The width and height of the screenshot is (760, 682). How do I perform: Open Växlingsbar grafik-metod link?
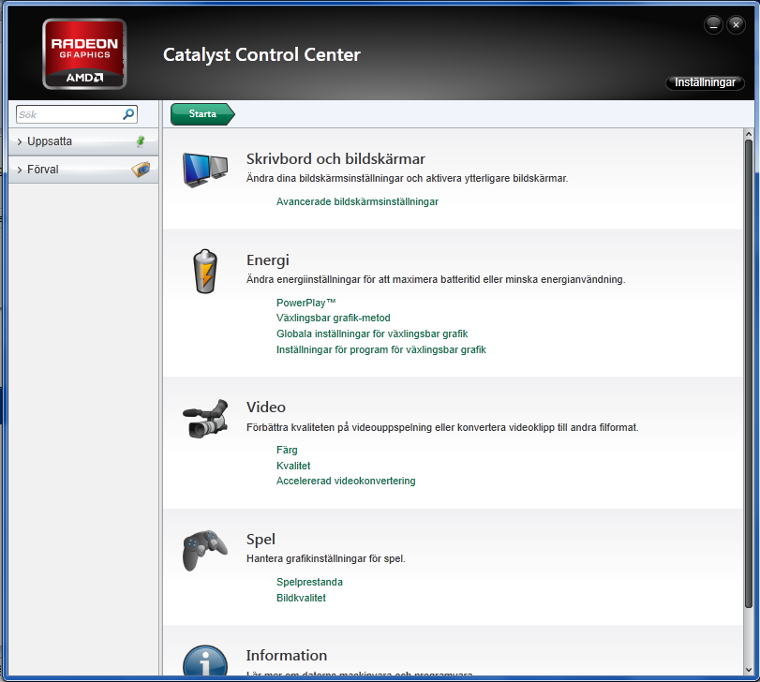[333, 318]
